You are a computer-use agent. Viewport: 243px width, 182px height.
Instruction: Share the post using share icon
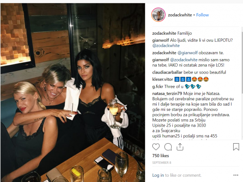(x=180, y=147)
